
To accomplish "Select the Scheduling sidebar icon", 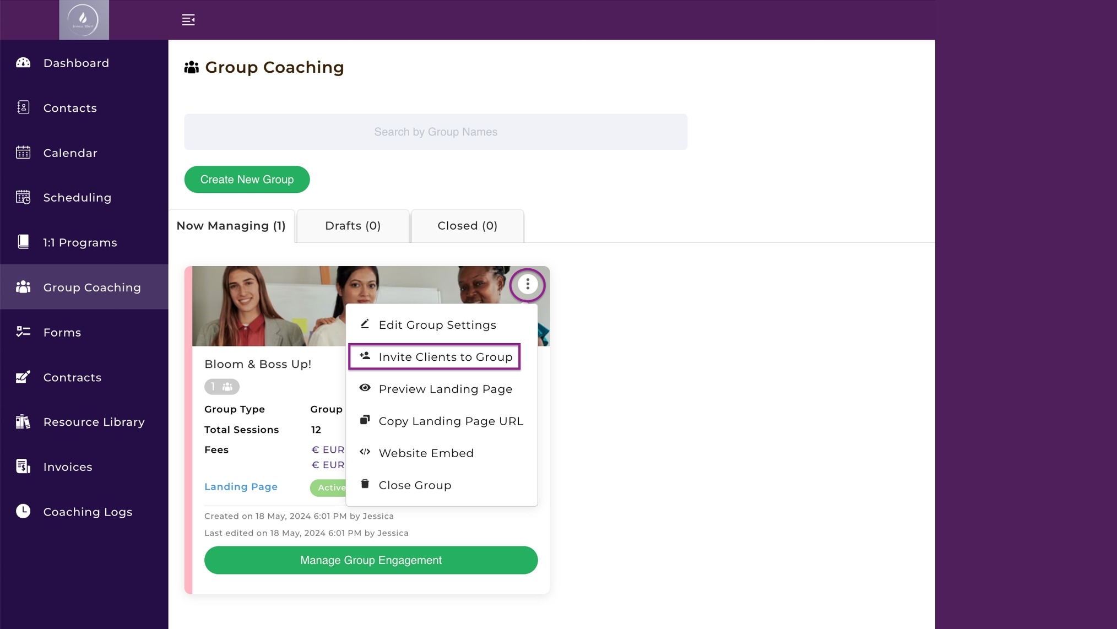I will coord(23,197).
